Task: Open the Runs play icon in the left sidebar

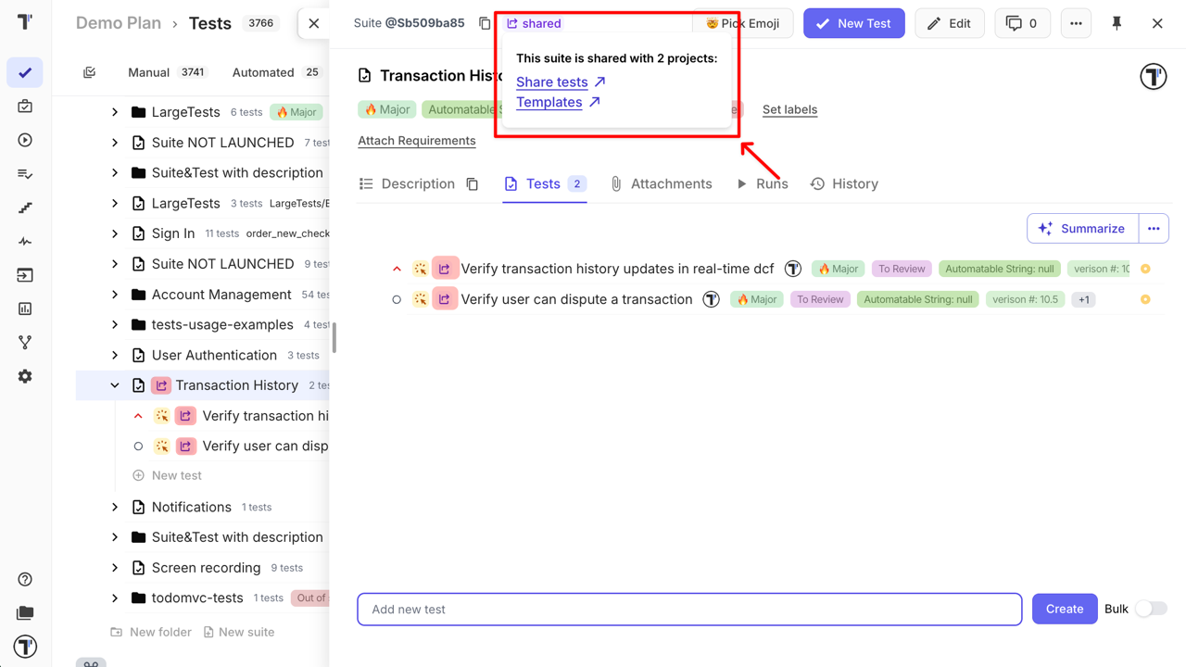Action: pos(25,140)
